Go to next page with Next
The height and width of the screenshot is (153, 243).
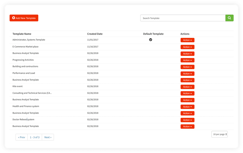click(48, 137)
